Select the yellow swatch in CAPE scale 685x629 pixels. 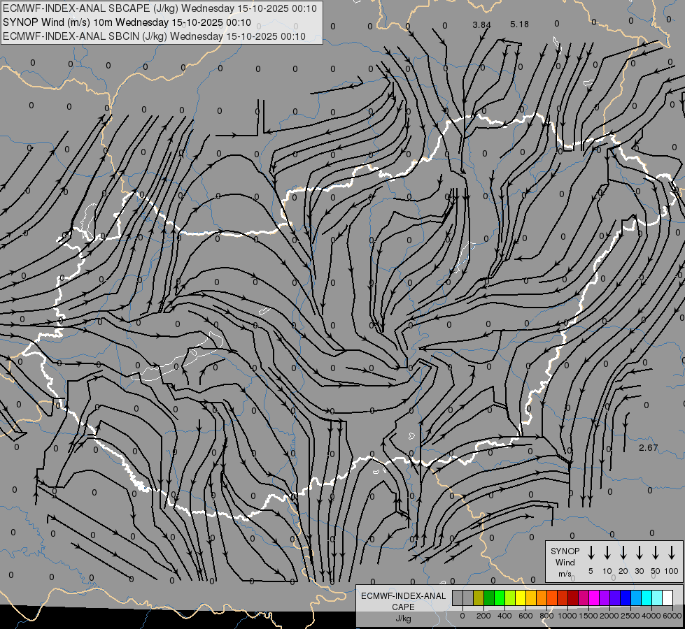(521, 598)
